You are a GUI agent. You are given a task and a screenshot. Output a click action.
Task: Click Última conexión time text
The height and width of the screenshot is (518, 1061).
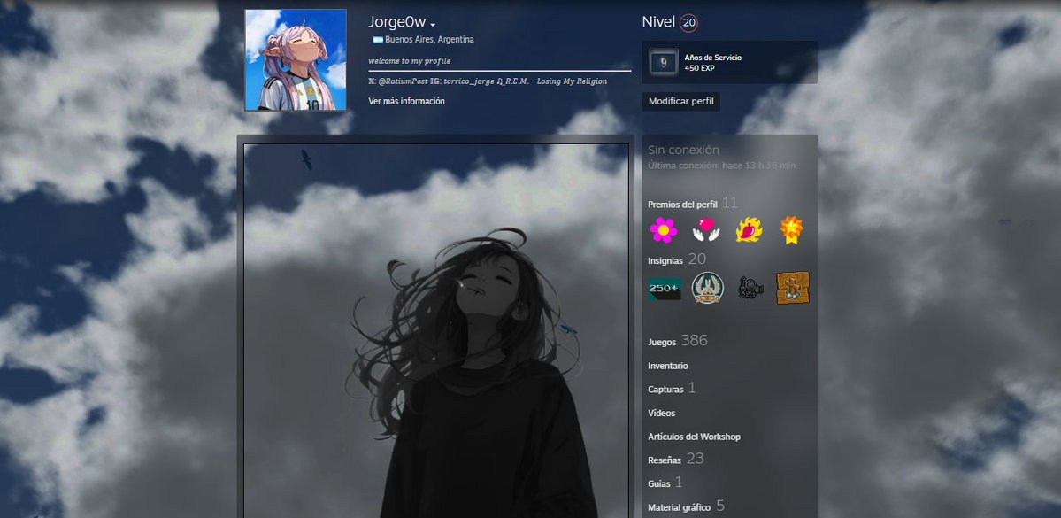pos(722,166)
